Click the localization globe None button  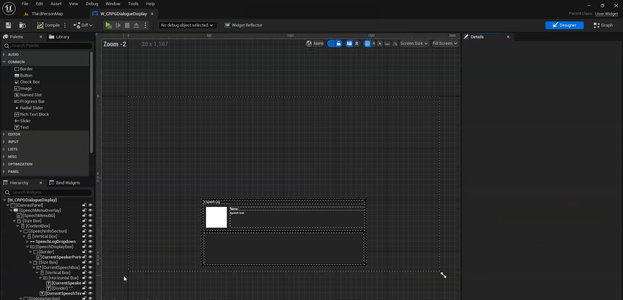pyautogui.click(x=315, y=43)
